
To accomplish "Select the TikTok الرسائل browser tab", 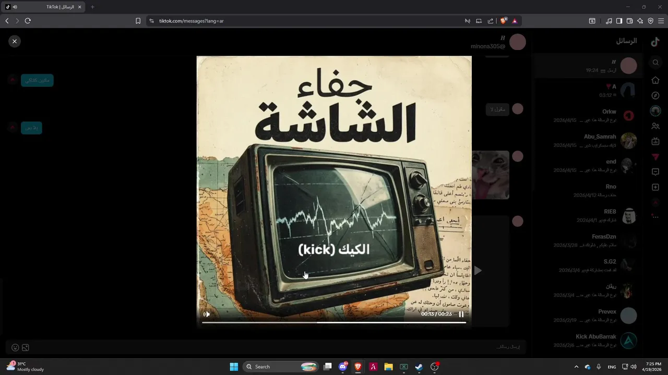I will coord(44,7).
